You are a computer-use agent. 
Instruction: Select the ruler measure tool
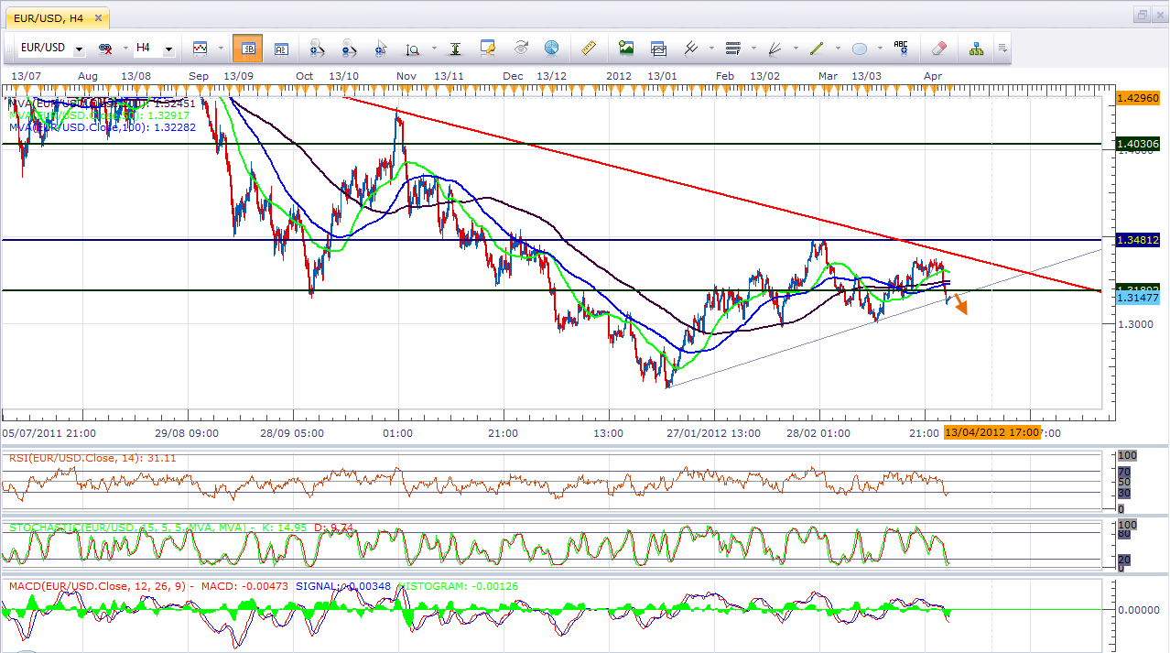coord(589,48)
